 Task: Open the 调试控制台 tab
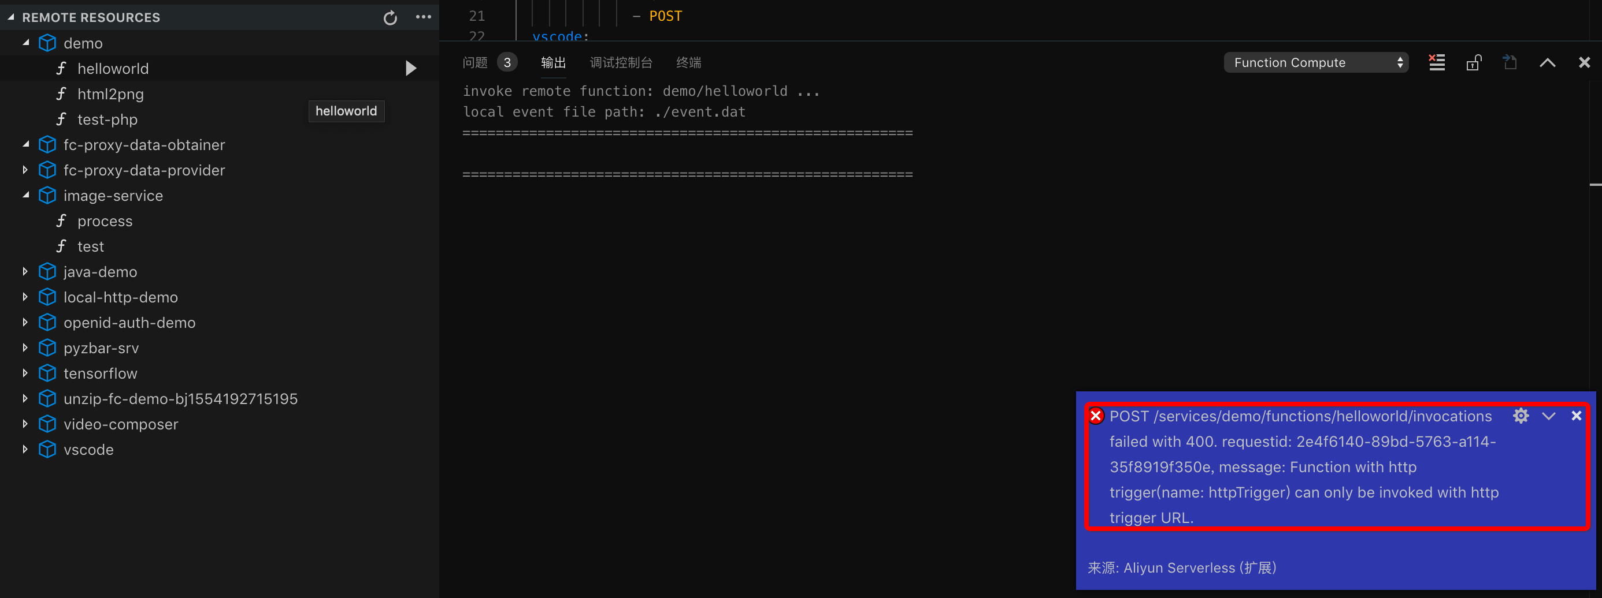click(621, 62)
